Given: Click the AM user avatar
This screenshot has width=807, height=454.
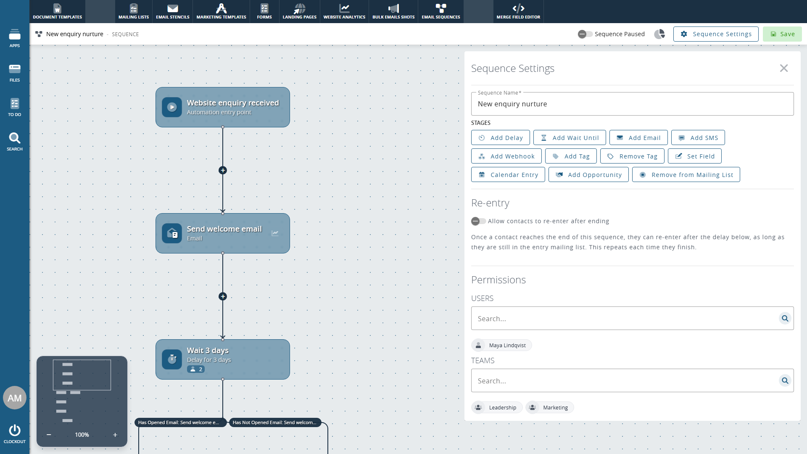Looking at the screenshot, I should click(15, 398).
